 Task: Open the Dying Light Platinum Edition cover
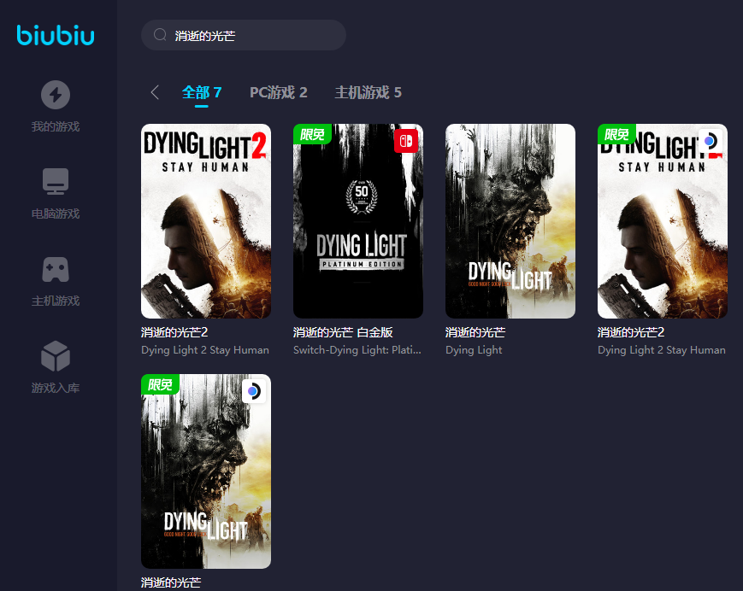[x=358, y=221]
